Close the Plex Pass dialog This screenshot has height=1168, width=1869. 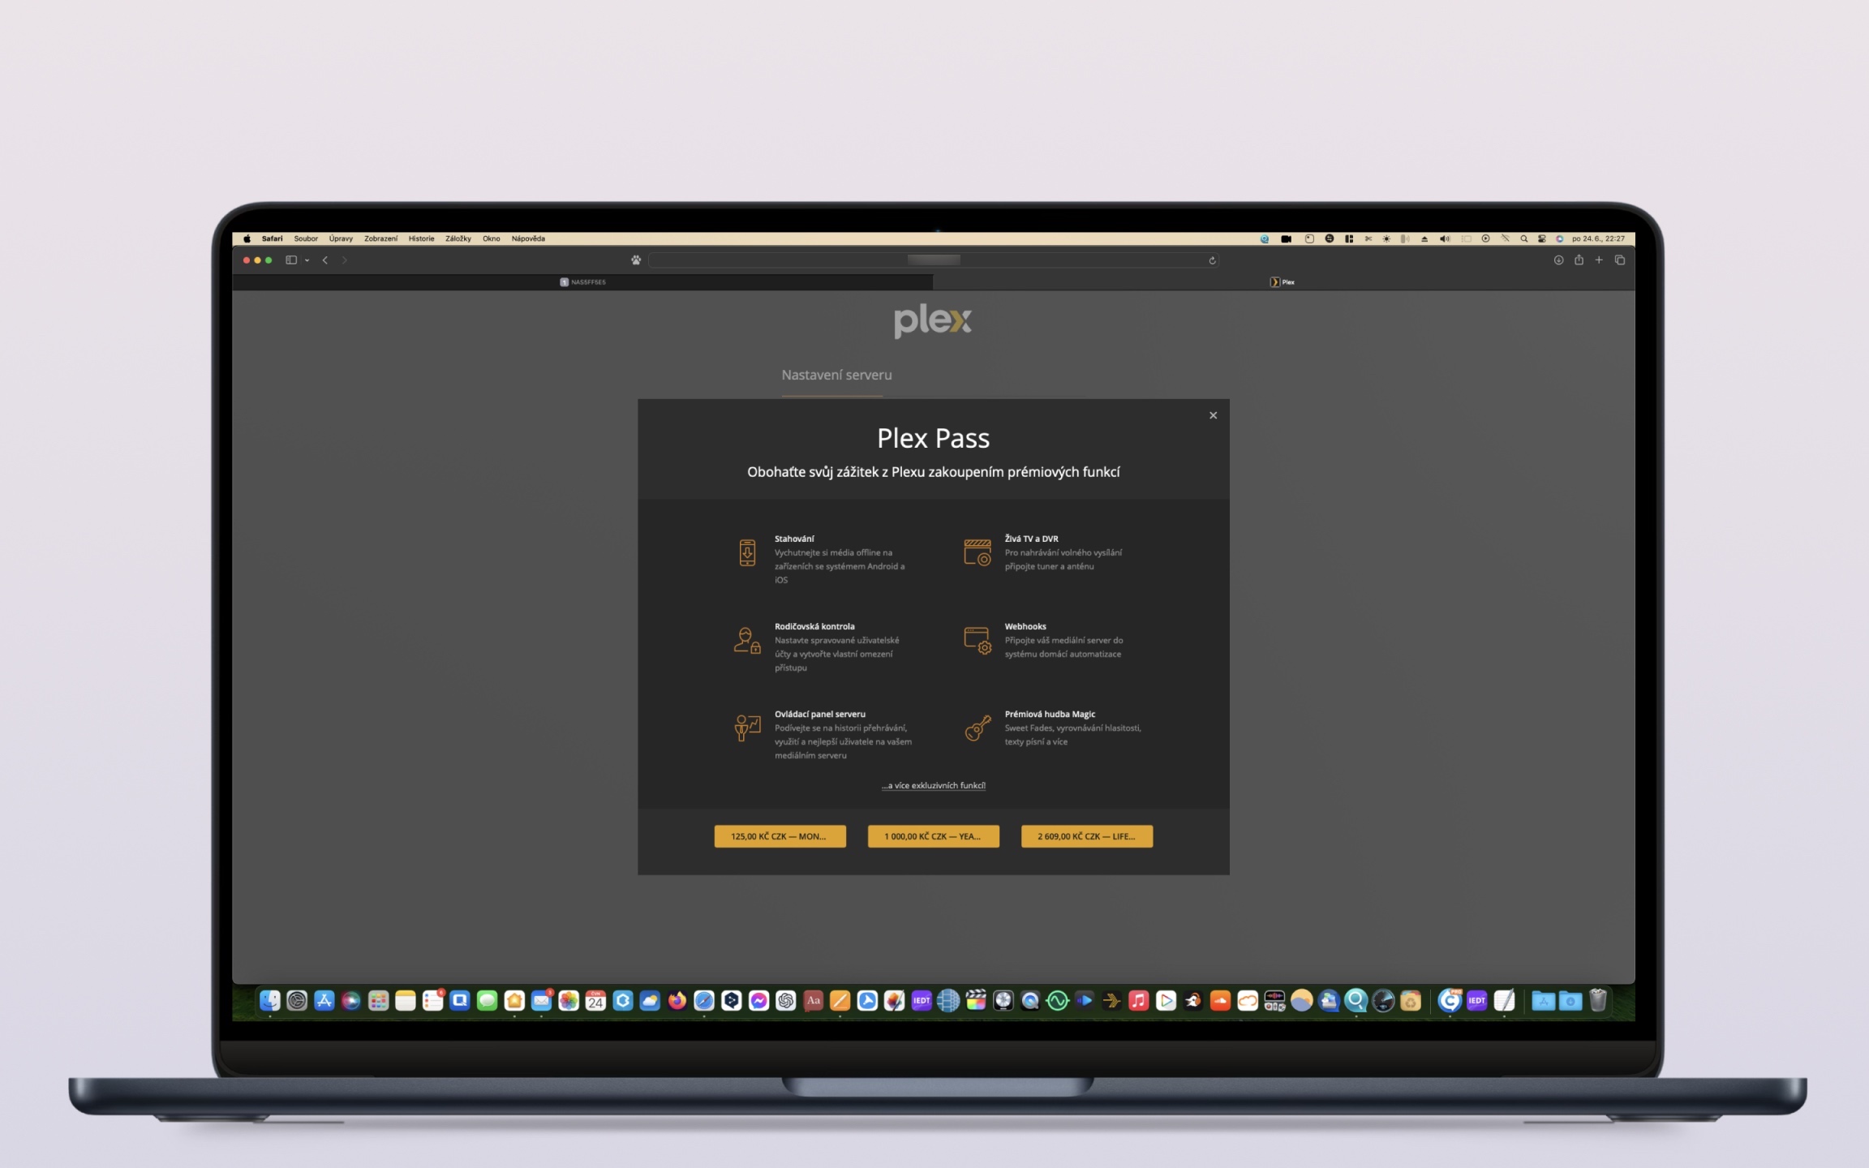pyautogui.click(x=1213, y=415)
